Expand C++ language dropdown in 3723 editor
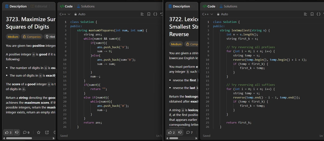Viewport: 324px width, 141px height. [x=65, y=14]
